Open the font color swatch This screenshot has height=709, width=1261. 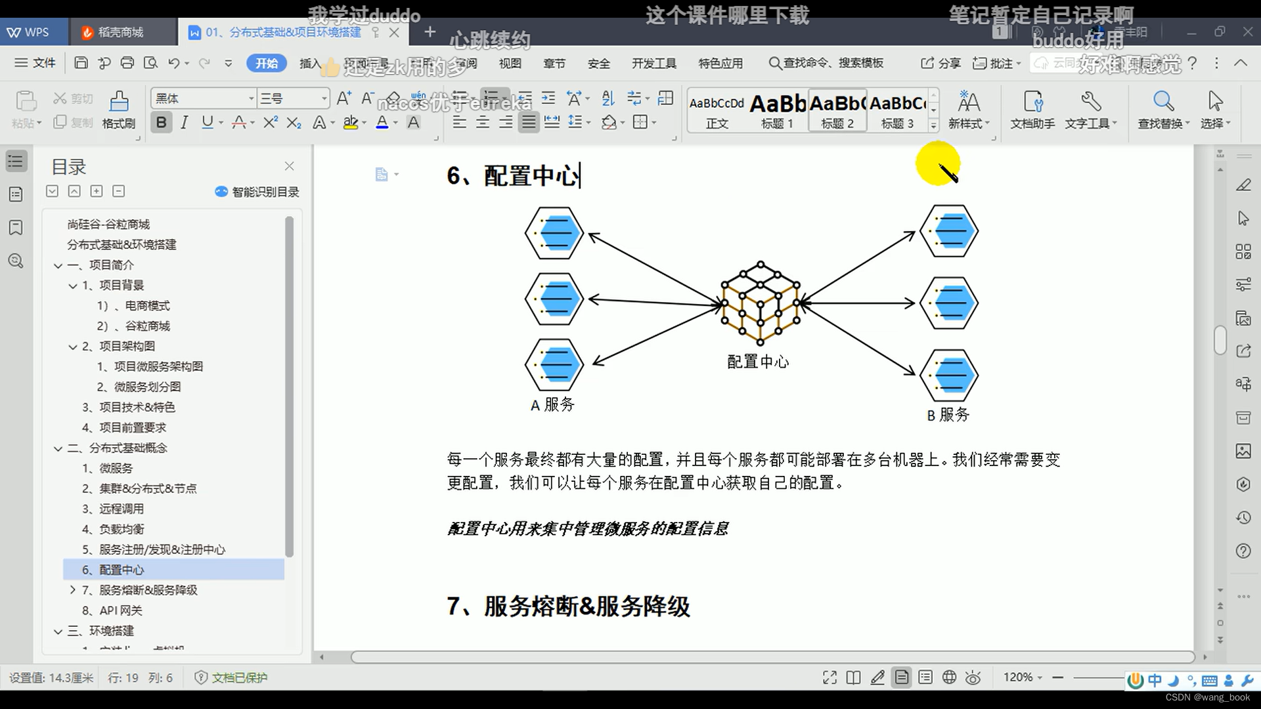pyautogui.click(x=384, y=122)
